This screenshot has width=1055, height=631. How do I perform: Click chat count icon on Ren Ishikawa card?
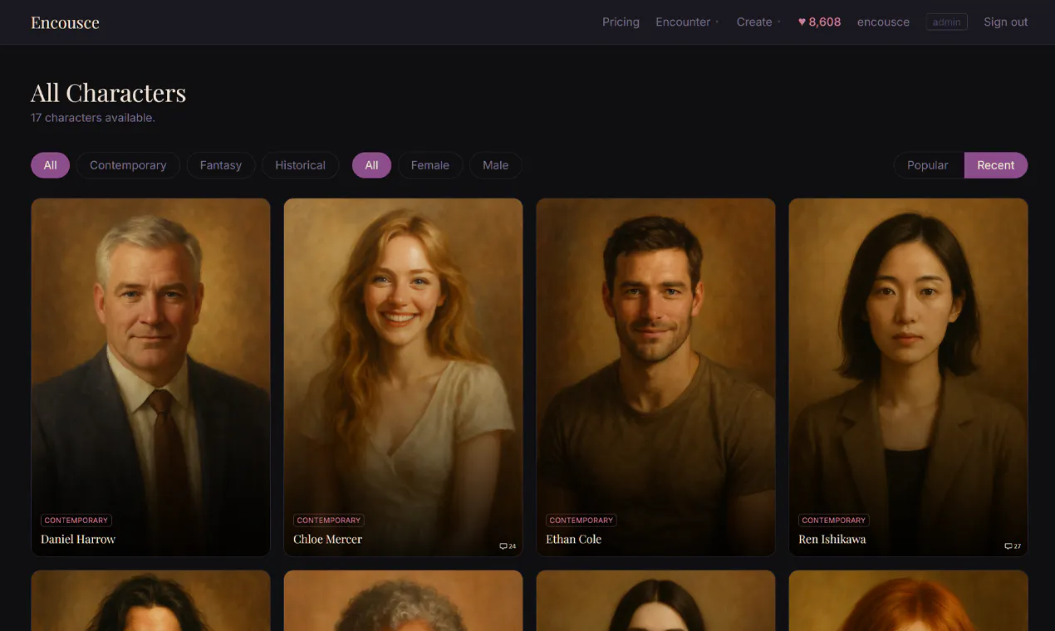(1013, 546)
